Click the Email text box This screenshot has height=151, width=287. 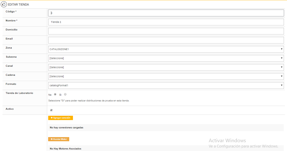tap(166, 40)
